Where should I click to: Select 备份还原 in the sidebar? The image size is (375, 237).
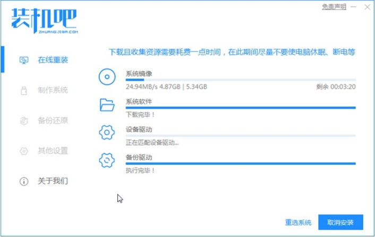(x=53, y=120)
